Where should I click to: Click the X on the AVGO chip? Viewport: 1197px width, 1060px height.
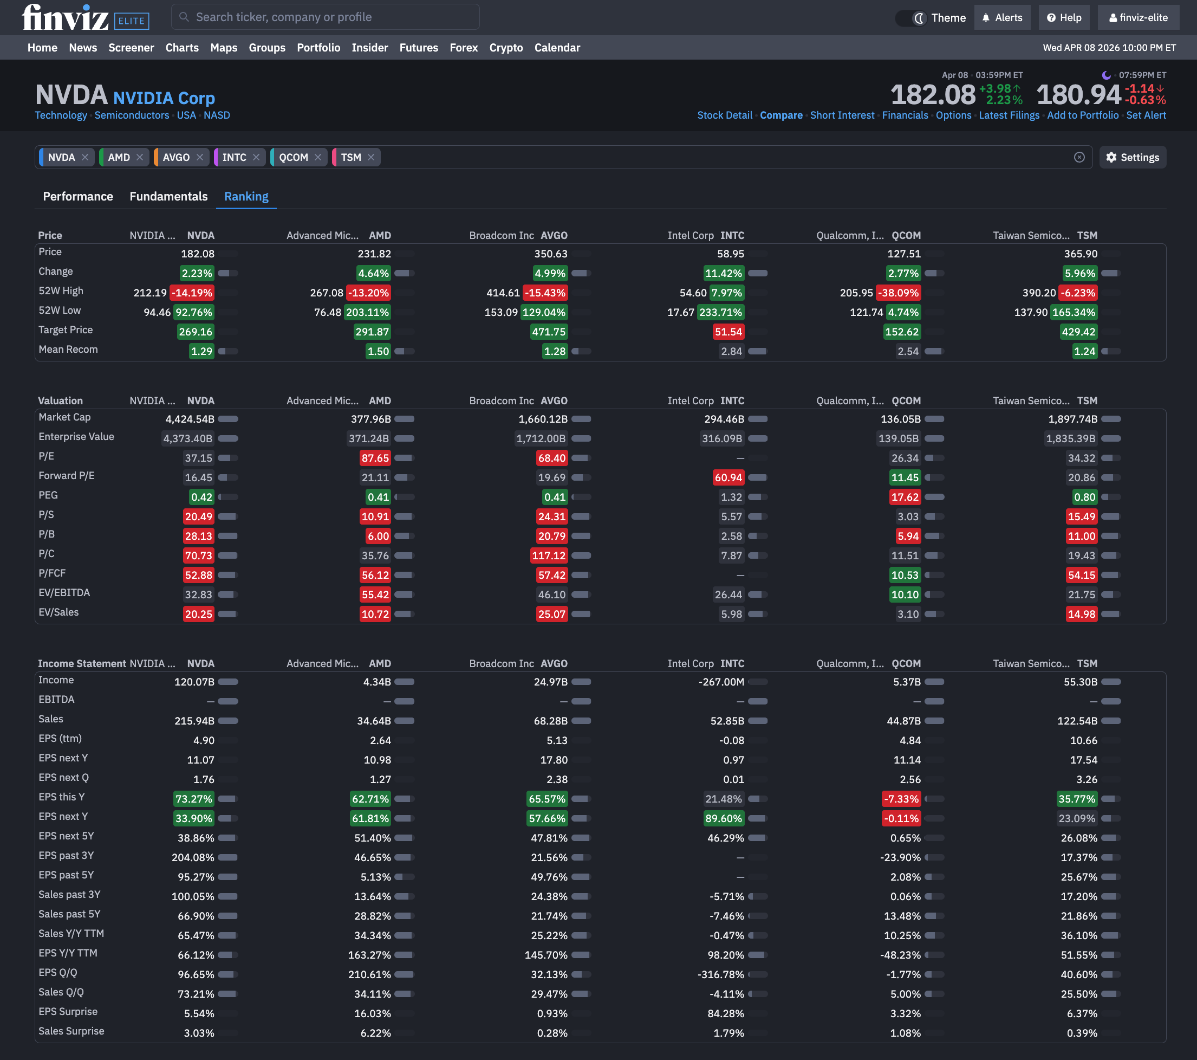click(200, 157)
